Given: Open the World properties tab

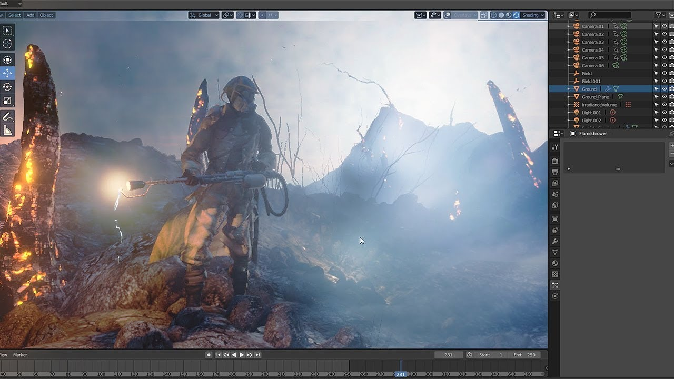Looking at the screenshot, I should pyautogui.click(x=555, y=205).
